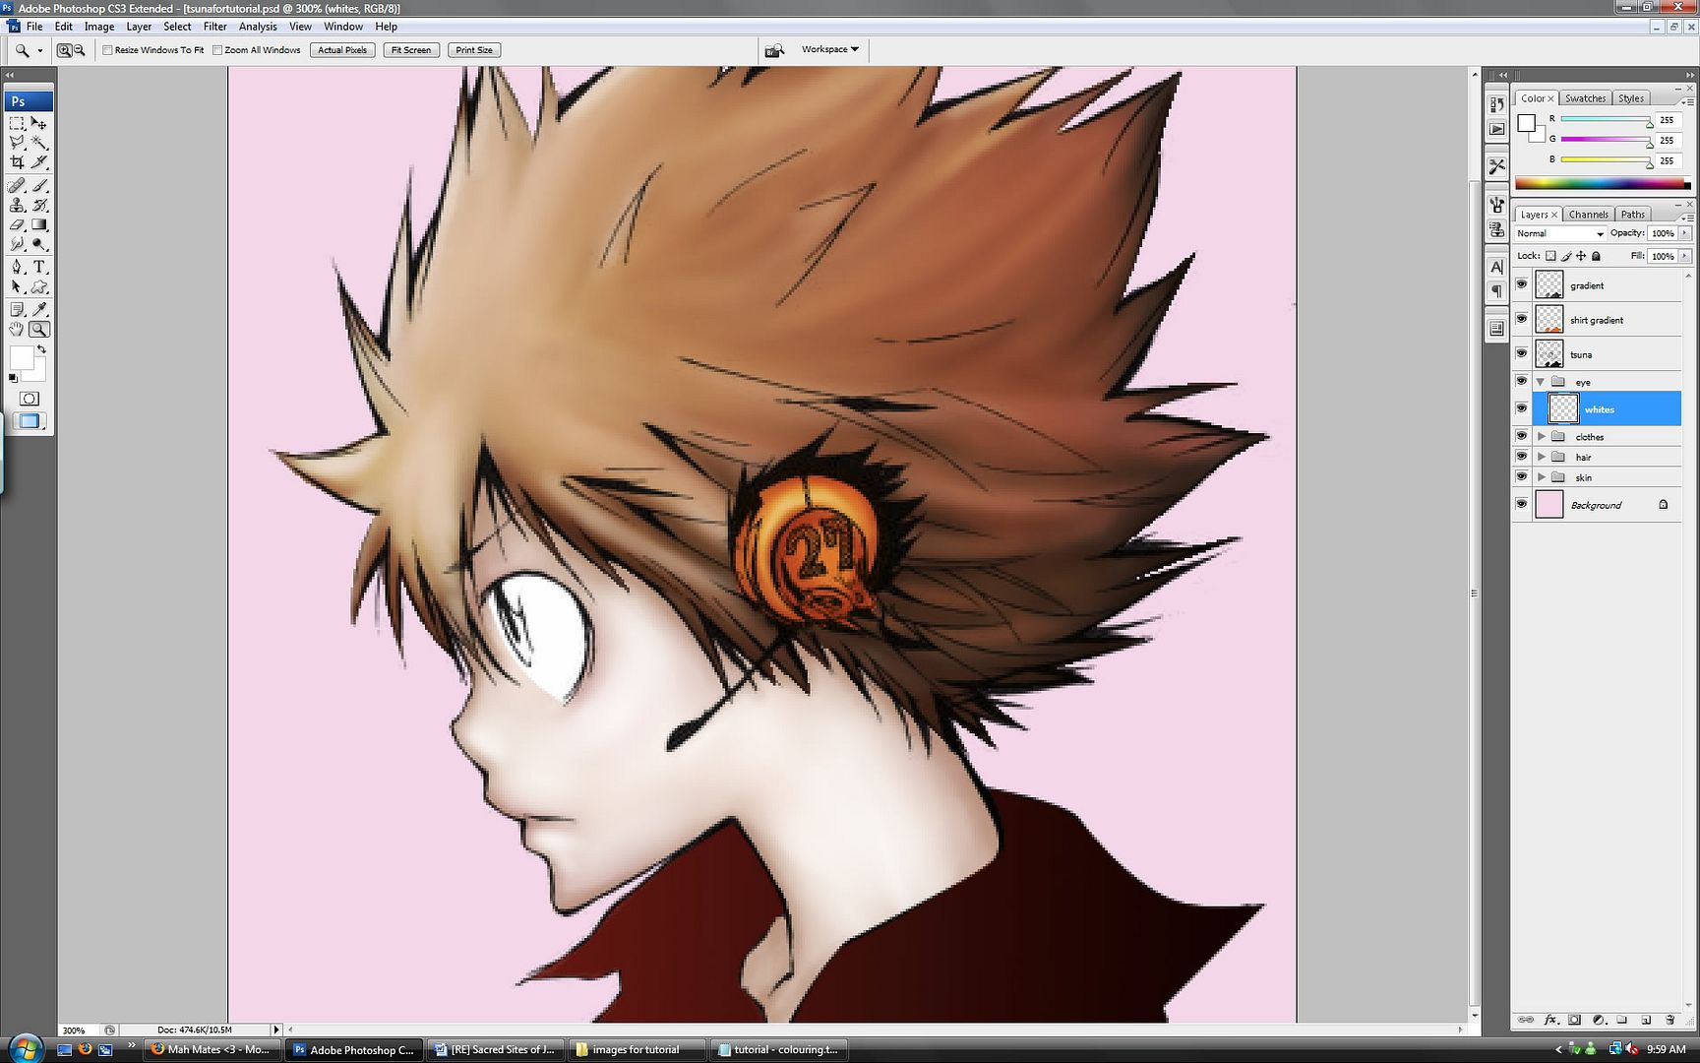Expand the skin layer group
1700x1063 pixels.
click(1542, 477)
